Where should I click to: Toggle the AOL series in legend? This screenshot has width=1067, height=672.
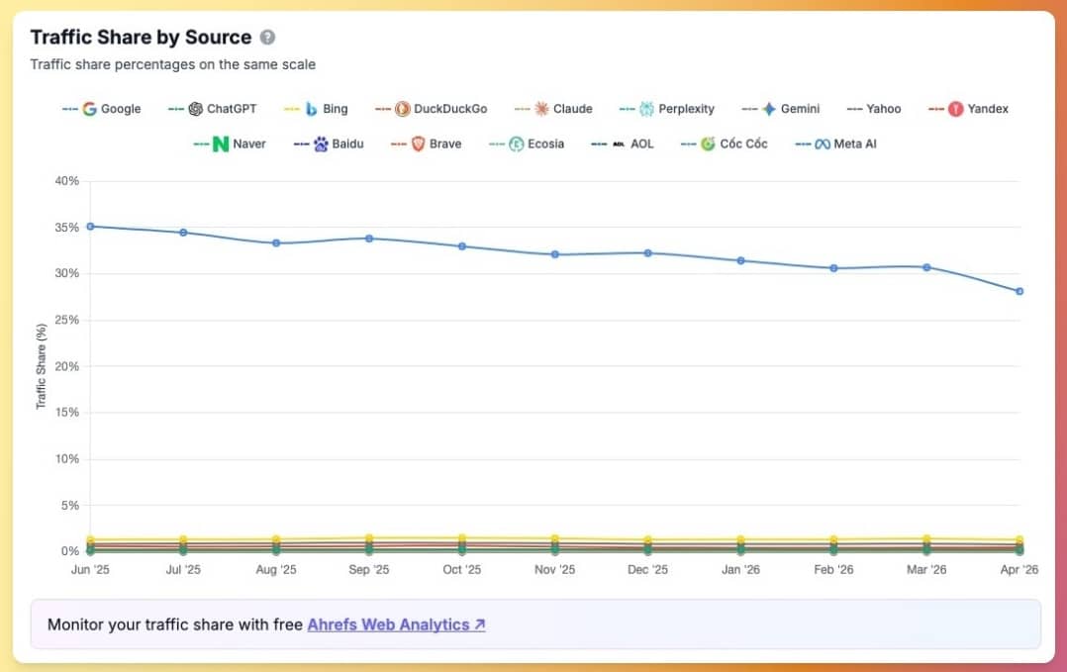(623, 144)
